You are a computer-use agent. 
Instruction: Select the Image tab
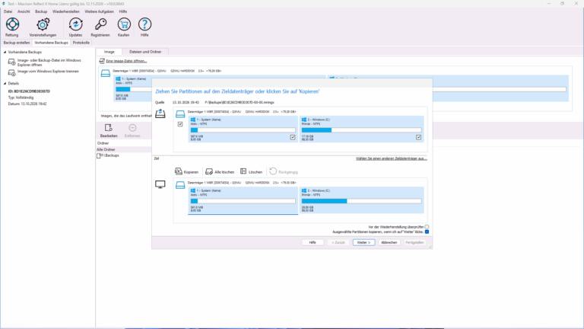click(109, 52)
